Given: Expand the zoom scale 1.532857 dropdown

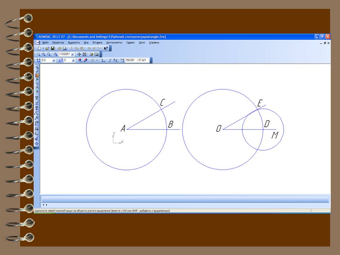Looking at the screenshot, I should pos(73,55).
